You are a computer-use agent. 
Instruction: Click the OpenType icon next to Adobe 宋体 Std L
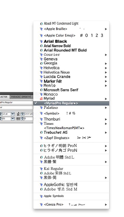coord(41,173)
